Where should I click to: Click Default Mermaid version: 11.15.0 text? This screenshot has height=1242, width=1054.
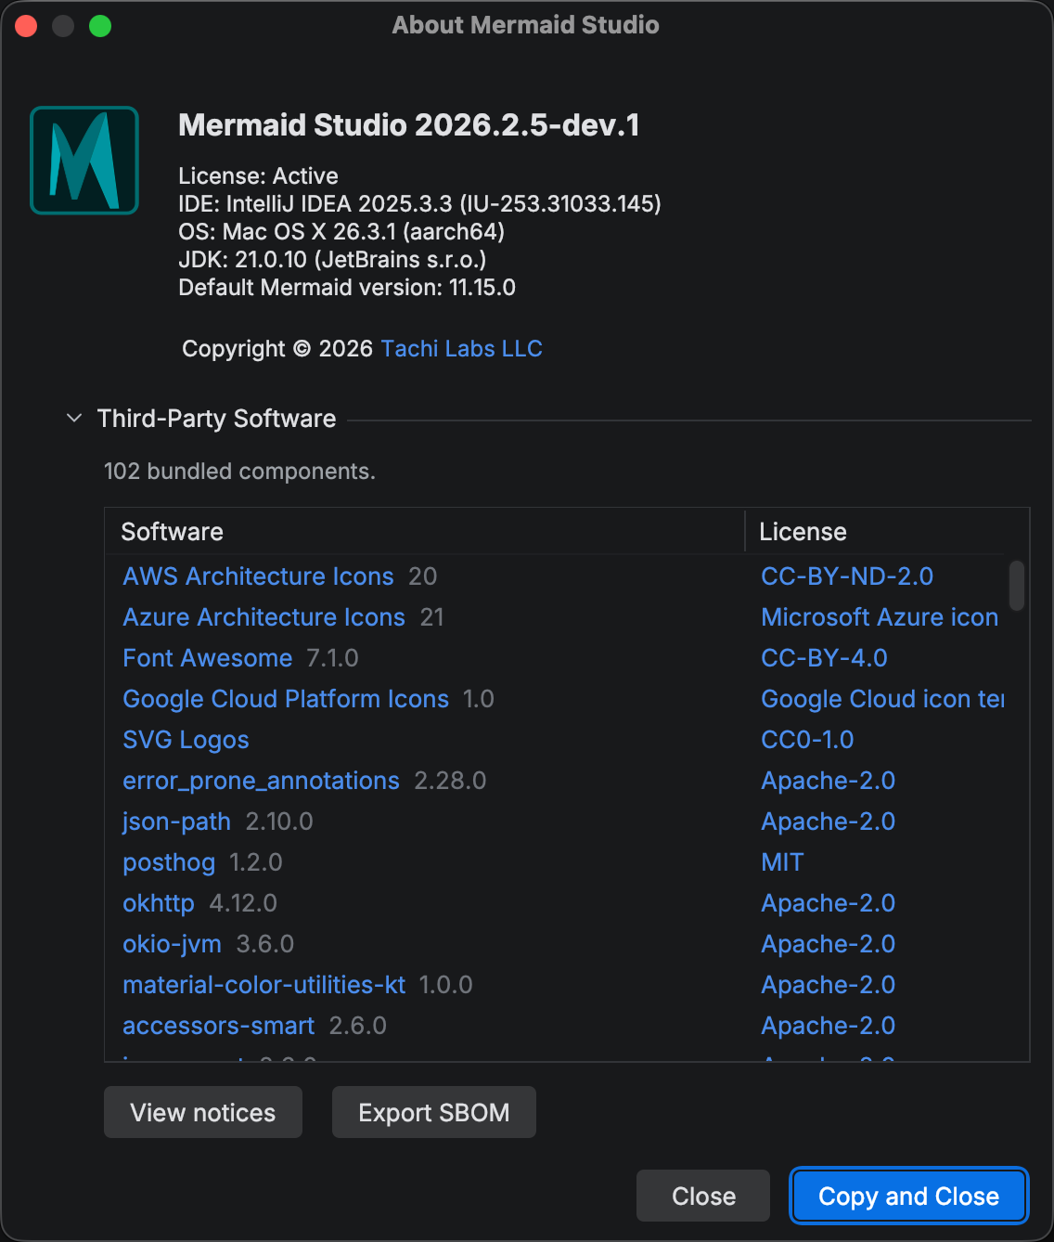click(x=347, y=288)
